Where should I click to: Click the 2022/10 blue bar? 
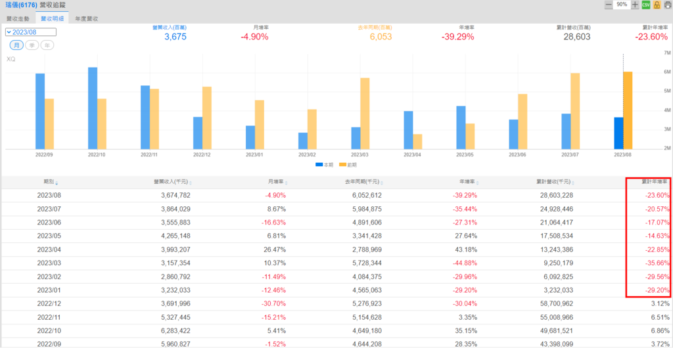(x=92, y=108)
